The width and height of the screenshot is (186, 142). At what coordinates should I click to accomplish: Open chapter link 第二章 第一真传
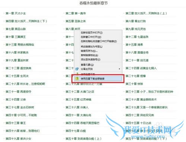coord(76,13)
